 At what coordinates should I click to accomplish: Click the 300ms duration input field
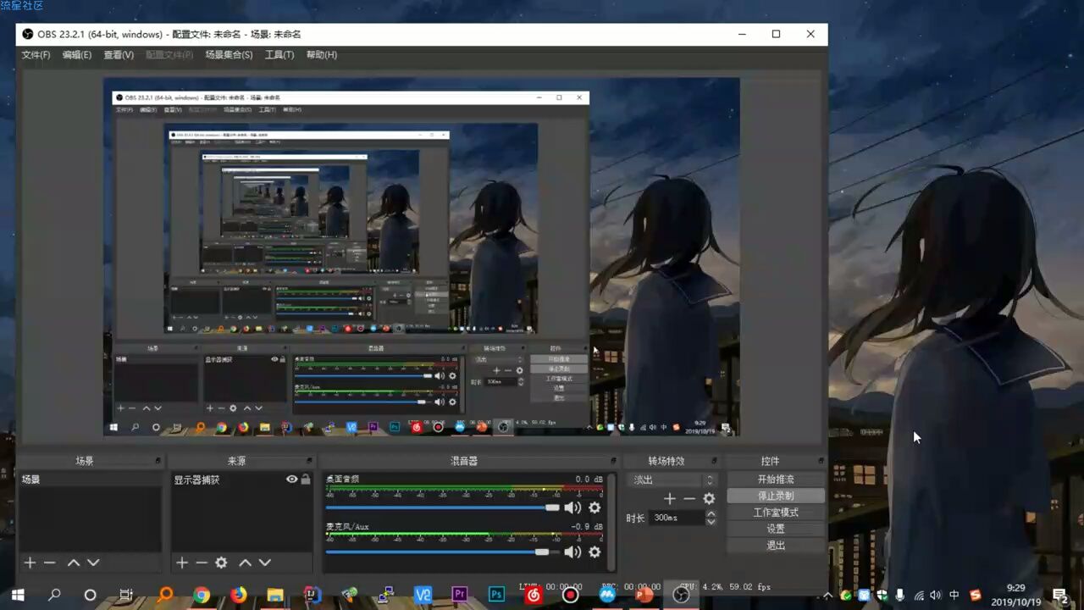pyautogui.click(x=676, y=518)
